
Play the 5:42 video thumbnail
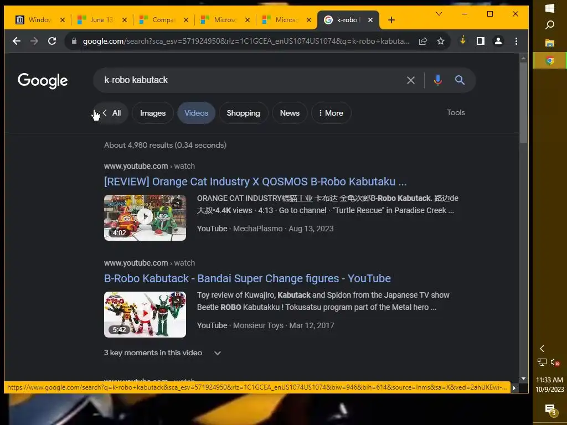(x=145, y=314)
